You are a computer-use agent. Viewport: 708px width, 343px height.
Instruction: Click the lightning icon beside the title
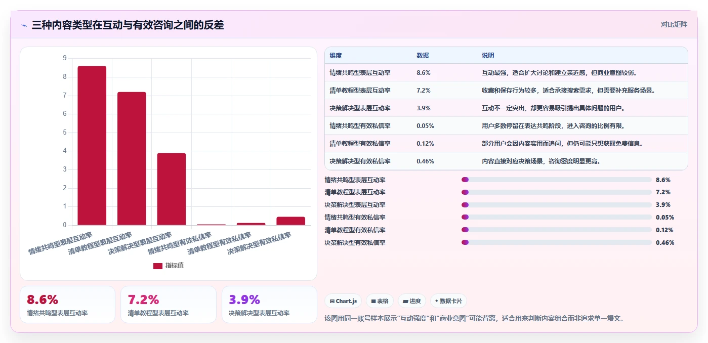(24, 25)
